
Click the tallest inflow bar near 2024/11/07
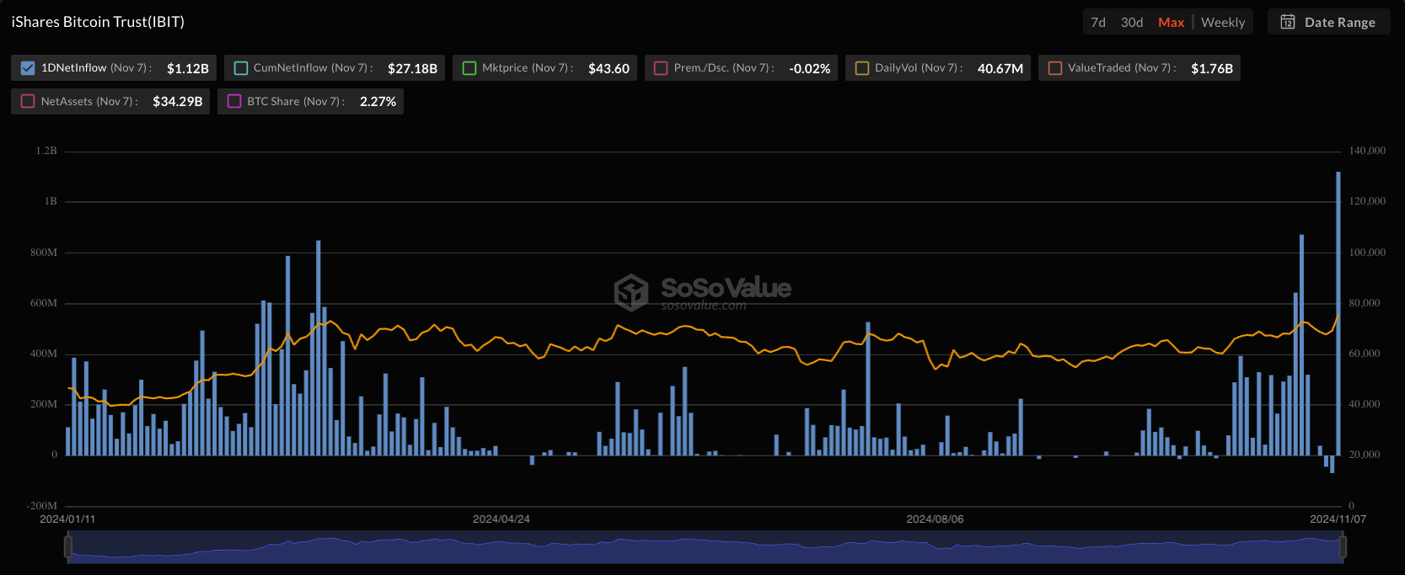click(x=1338, y=313)
